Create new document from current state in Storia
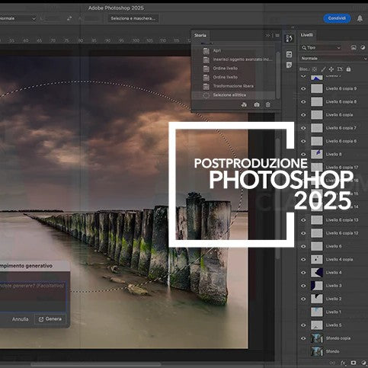368x368 pixels. click(244, 104)
